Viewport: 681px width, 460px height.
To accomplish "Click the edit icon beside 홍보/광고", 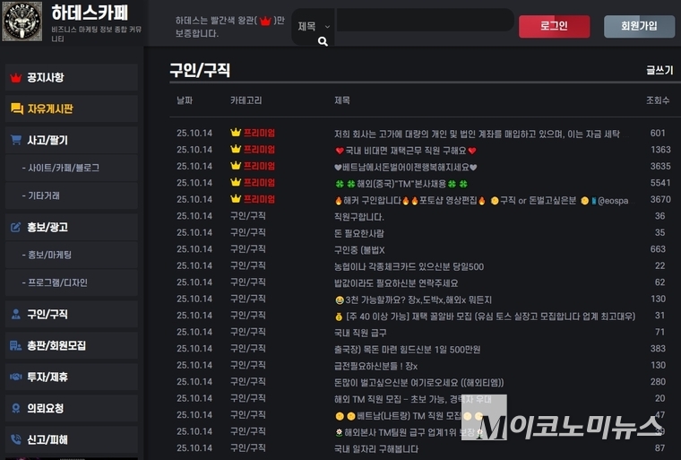I will pos(15,227).
